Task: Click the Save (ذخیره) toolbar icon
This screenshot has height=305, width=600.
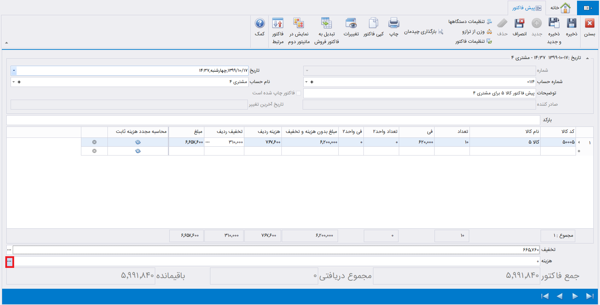Action: coord(571,24)
